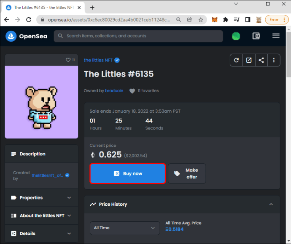The image size is (291, 244).
Task: Go forward in browser history
Action: pyautogui.click(x=18, y=20)
